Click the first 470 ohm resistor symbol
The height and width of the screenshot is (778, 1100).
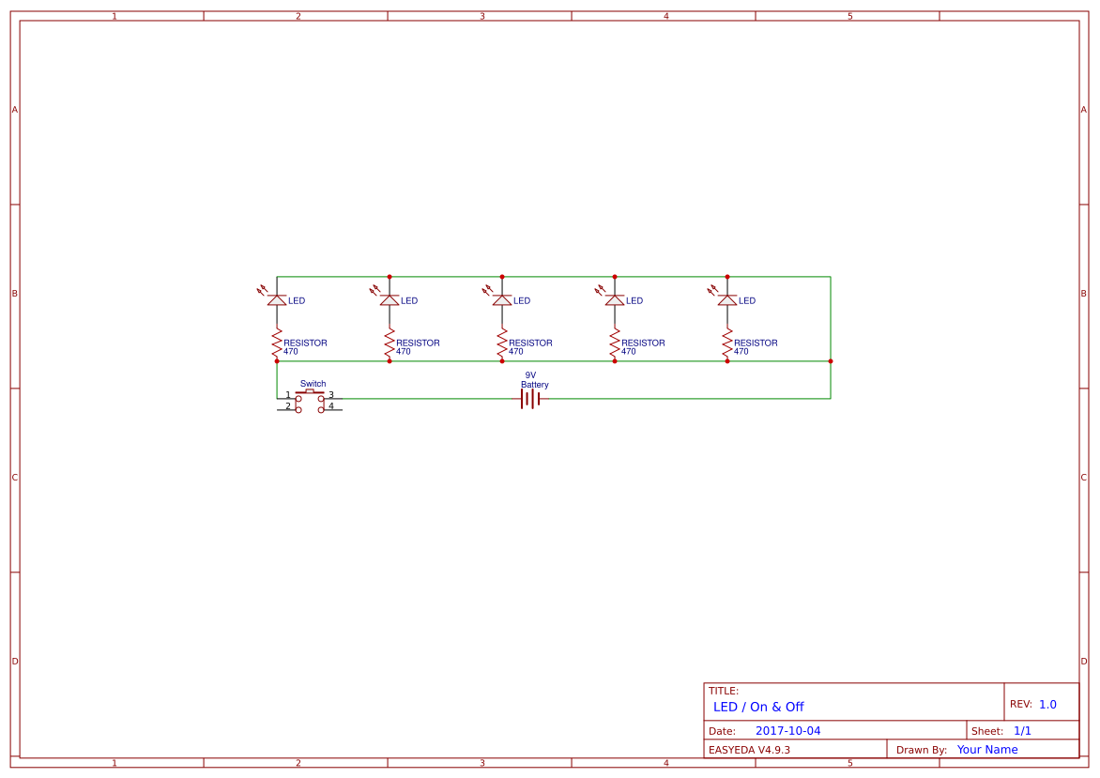(x=277, y=343)
